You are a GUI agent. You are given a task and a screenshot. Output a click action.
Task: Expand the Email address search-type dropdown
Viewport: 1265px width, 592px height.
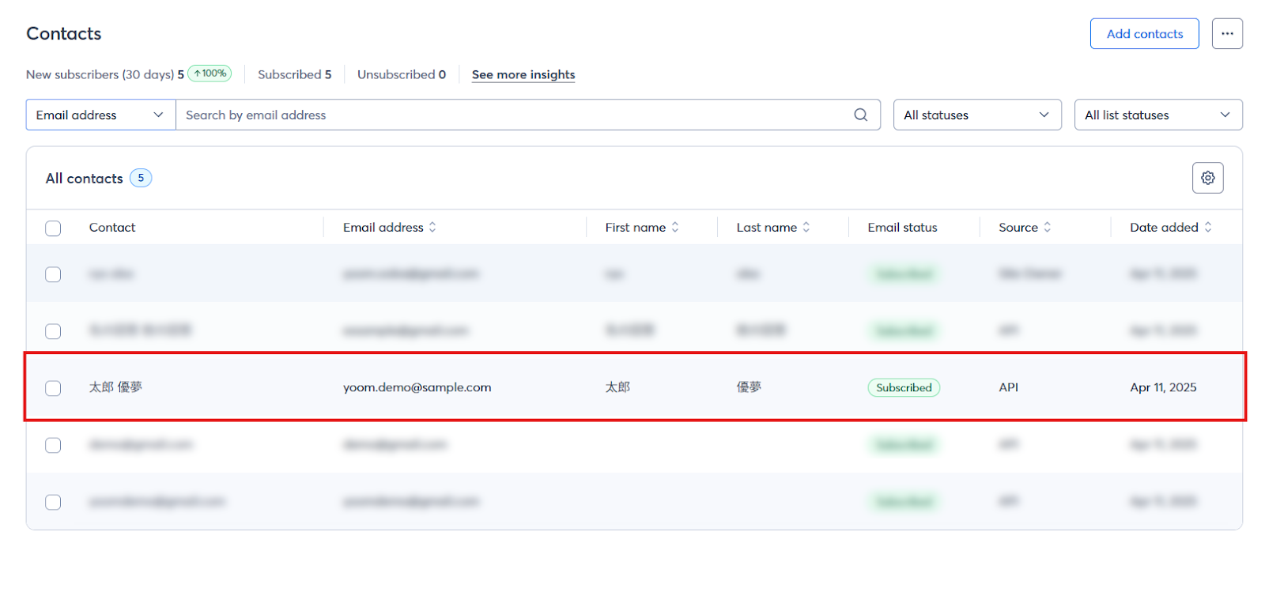pyautogui.click(x=100, y=115)
